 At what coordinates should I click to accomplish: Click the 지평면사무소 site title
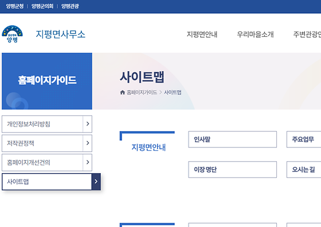[x=60, y=34]
